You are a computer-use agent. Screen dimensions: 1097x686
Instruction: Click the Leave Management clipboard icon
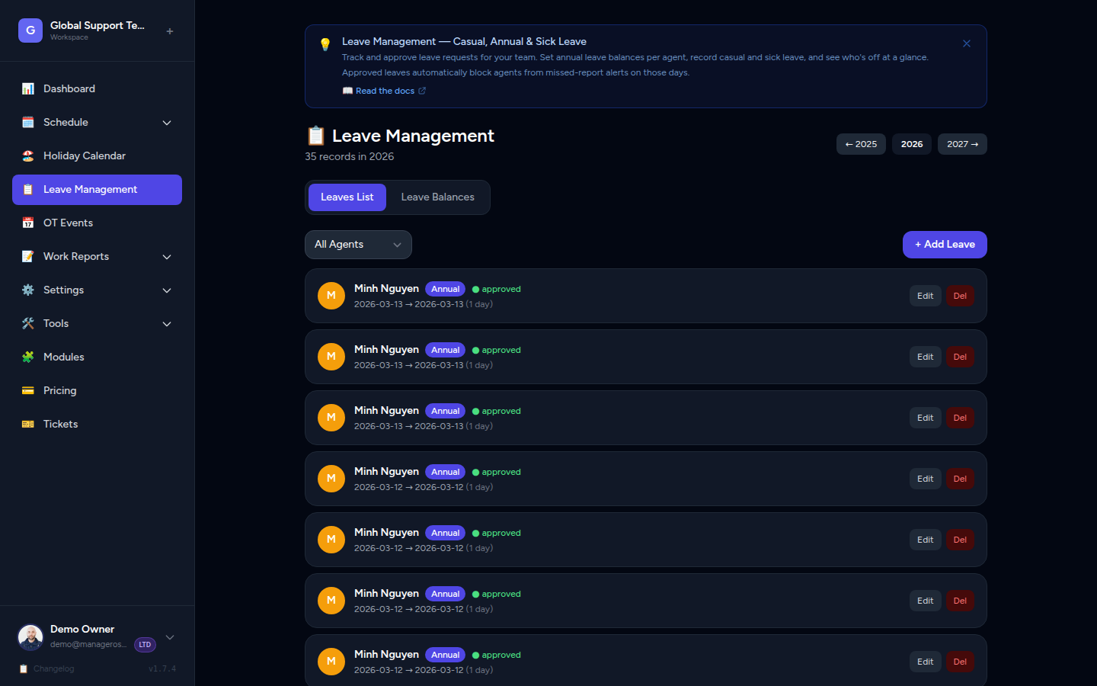click(28, 190)
